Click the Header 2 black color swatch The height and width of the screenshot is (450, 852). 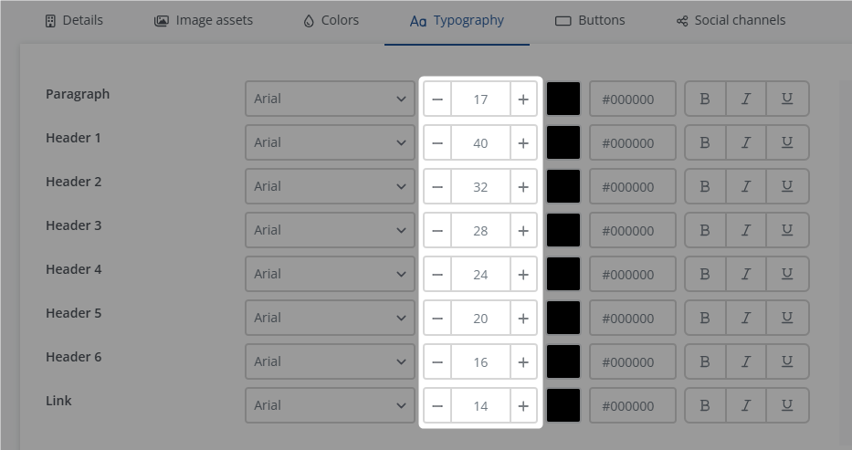pos(563,186)
